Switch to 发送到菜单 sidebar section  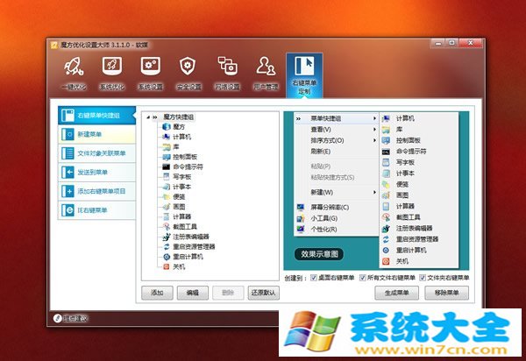(x=97, y=173)
